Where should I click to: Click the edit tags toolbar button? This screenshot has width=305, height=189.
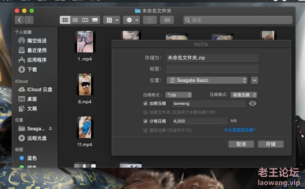(x=167, y=20)
